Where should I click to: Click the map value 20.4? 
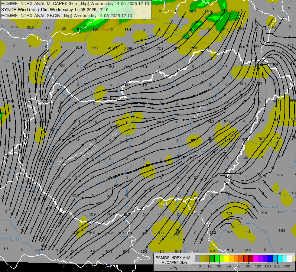(x=79, y=47)
